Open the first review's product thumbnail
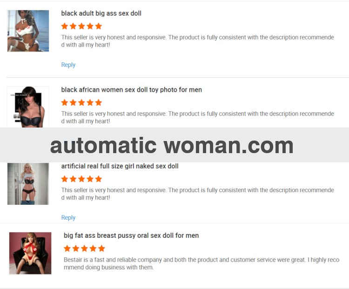 click(28, 31)
